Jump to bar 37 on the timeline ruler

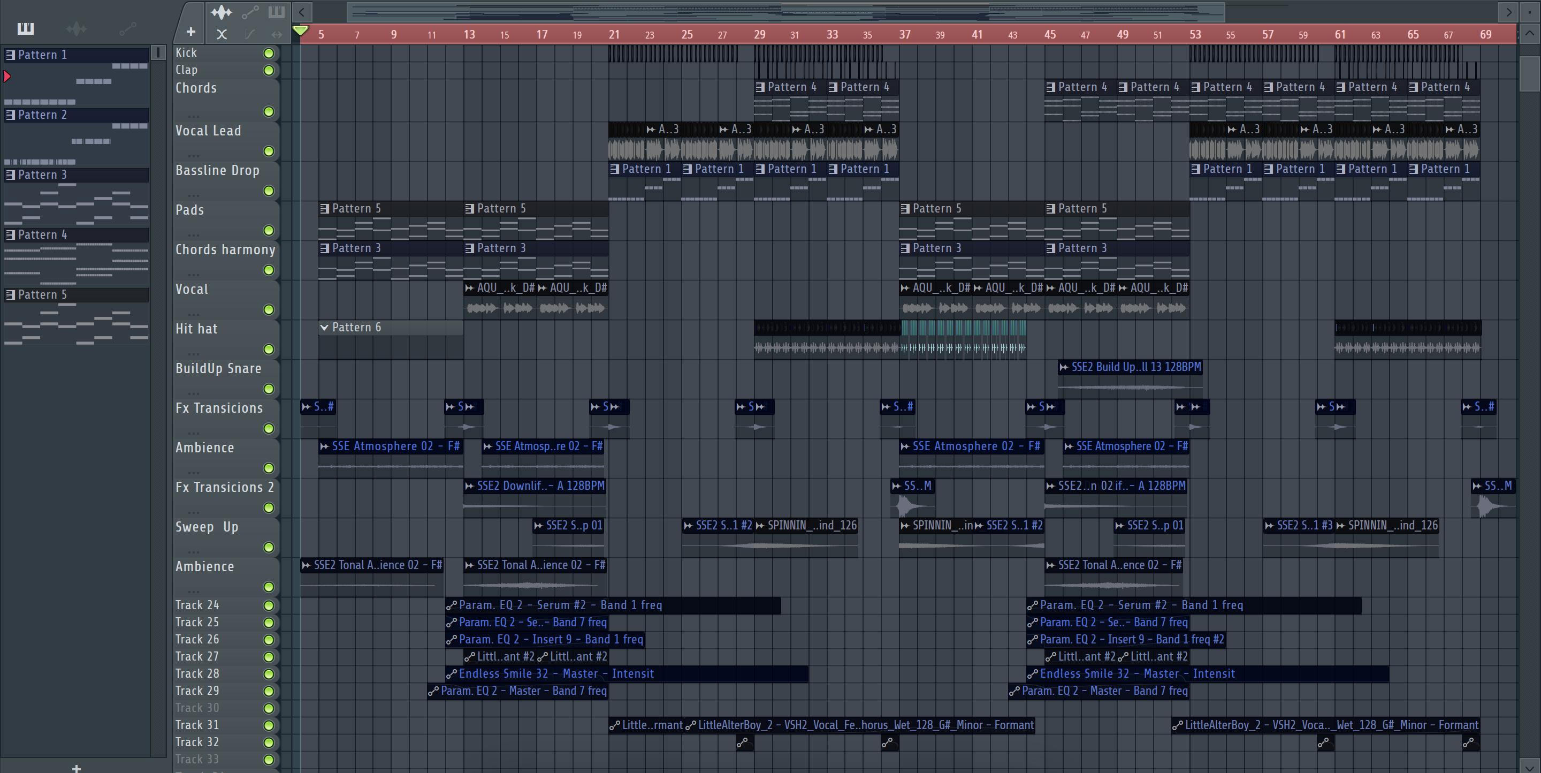pyautogui.click(x=904, y=35)
